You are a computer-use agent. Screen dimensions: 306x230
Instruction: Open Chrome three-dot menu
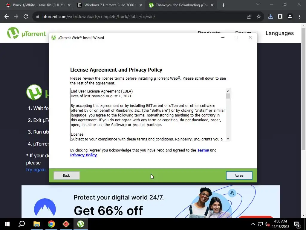(299, 17)
